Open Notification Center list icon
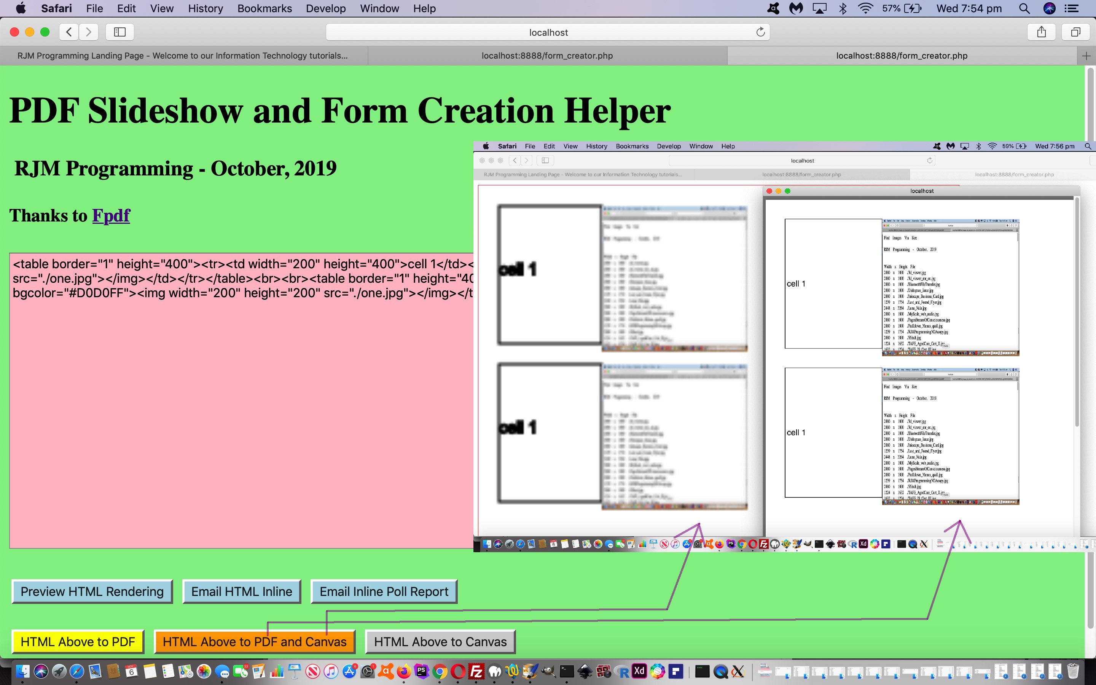The image size is (1096, 685). point(1072,8)
